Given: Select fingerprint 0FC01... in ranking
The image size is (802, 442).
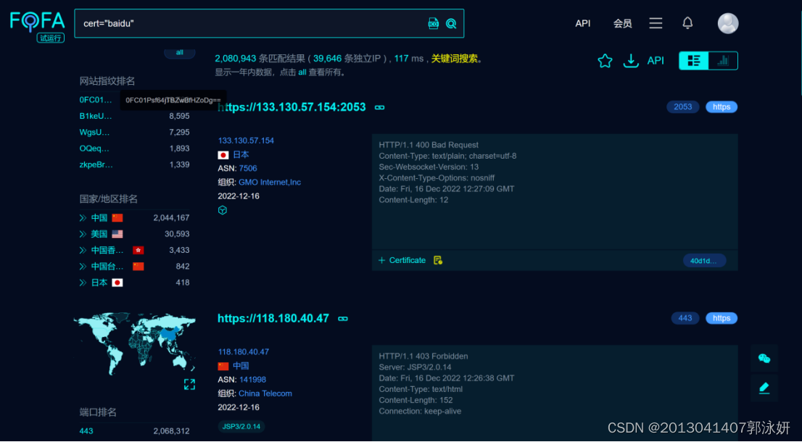Looking at the screenshot, I should pyautogui.click(x=96, y=100).
